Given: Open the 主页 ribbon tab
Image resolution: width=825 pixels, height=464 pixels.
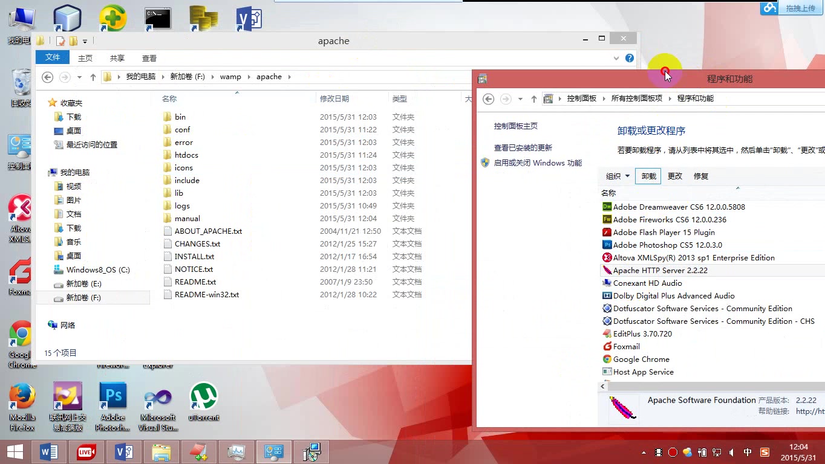Looking at the screenshot, I should [85, 58].
